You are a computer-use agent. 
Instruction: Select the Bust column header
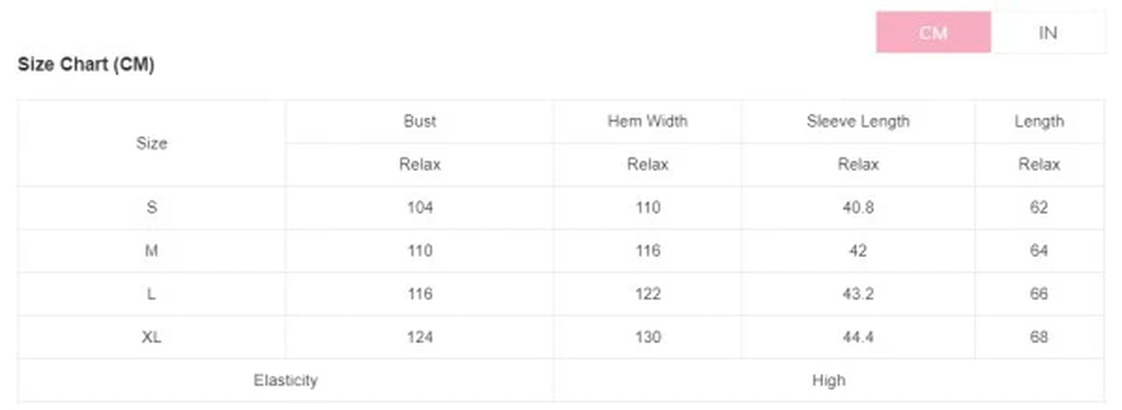tap(419, 121)
